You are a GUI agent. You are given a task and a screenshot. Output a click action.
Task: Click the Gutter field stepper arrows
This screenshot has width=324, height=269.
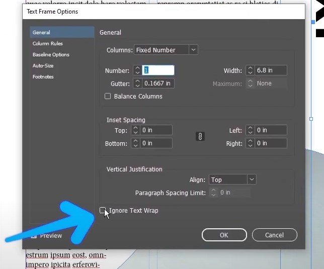[x=137, y=83]
